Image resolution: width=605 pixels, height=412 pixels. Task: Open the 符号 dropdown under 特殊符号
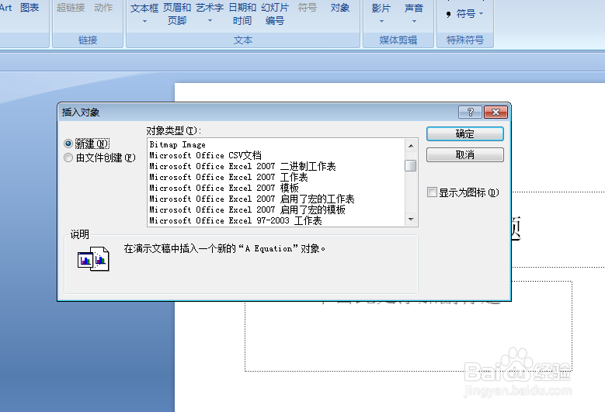point(482,13)
